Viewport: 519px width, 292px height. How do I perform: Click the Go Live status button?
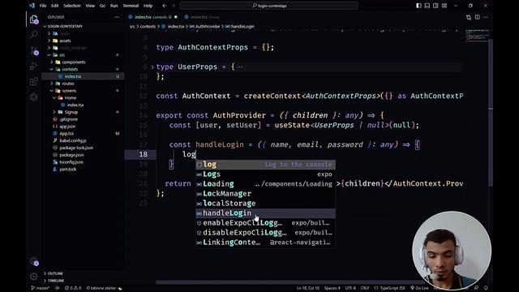[x=418, y=288]
